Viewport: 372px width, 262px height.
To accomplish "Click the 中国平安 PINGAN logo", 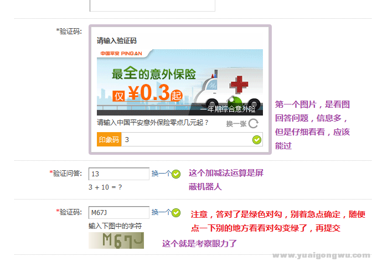I will pyautogui.click(x=121, y=54).
